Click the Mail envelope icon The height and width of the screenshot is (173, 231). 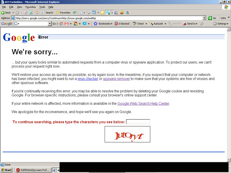click(x=81, y=13)
